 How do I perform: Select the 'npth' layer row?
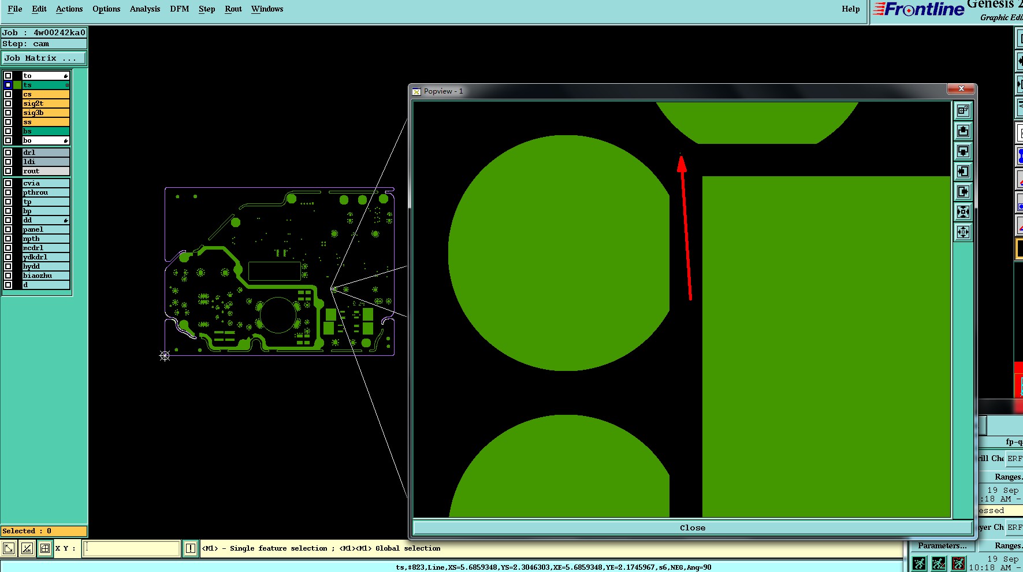tap(46, 239)
